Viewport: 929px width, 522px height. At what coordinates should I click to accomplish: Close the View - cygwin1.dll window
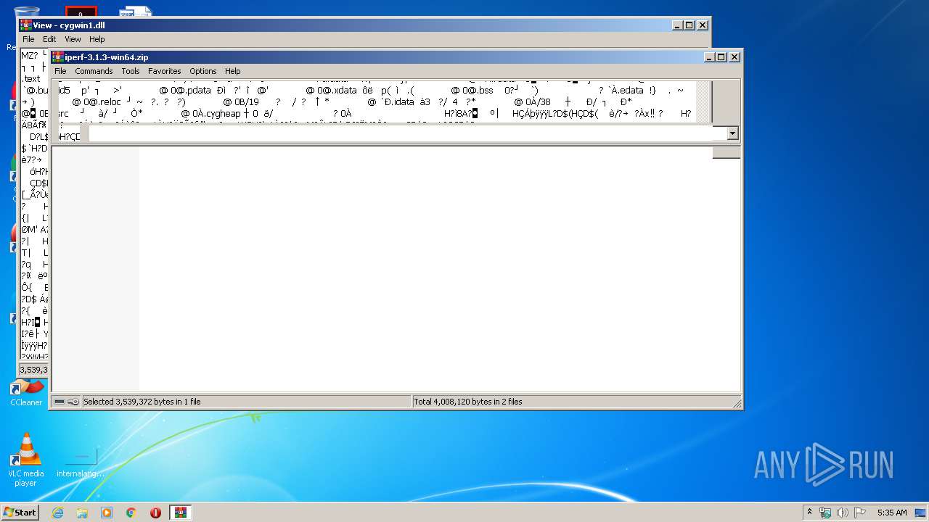pyautogui.click(x=703, y=25)
